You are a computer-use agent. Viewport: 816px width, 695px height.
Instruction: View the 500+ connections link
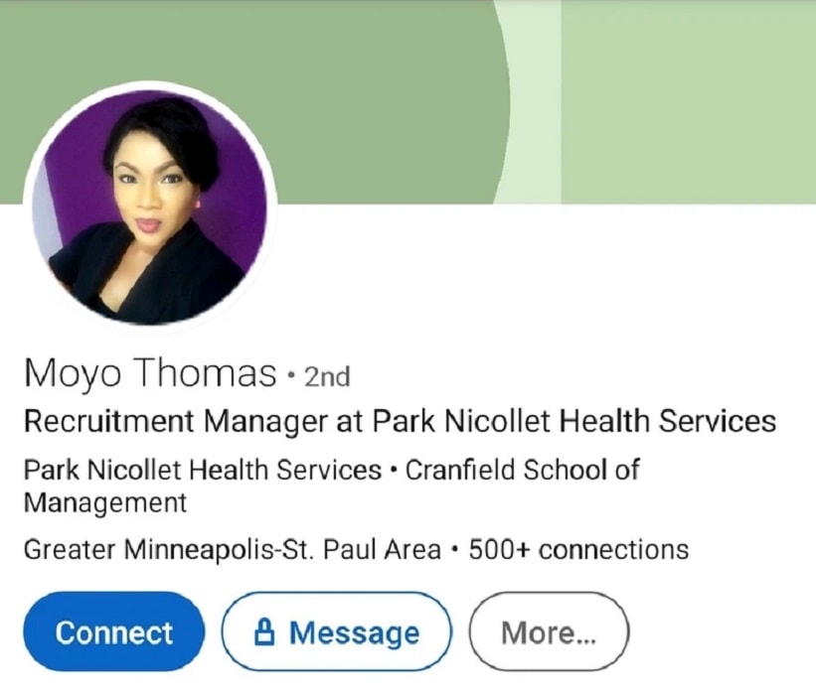(578, 550)
